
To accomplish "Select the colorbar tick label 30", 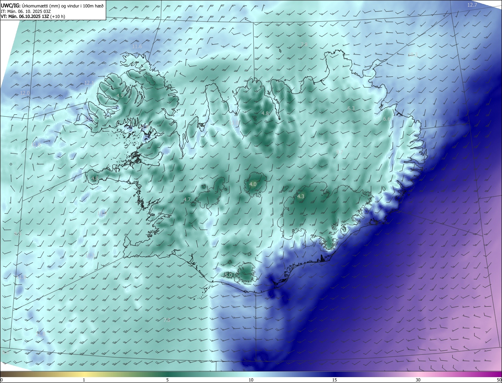I will click(x=418, y=380).
